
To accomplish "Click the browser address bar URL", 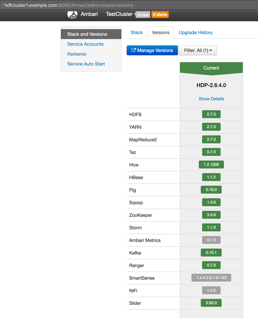I will 69,5.
